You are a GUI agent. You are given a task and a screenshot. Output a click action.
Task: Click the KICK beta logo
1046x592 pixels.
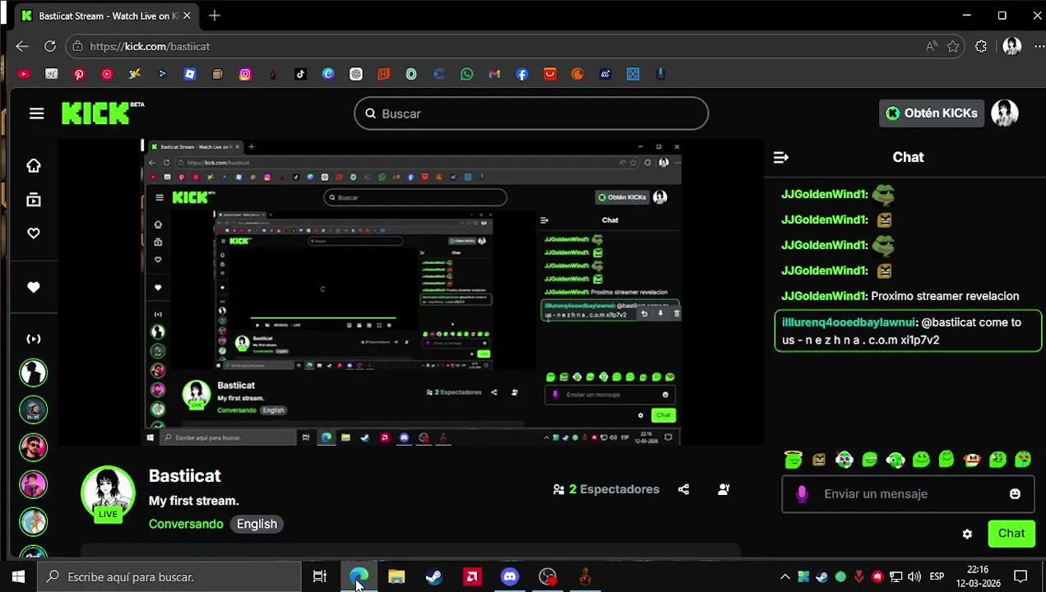(x=103, y=113)
